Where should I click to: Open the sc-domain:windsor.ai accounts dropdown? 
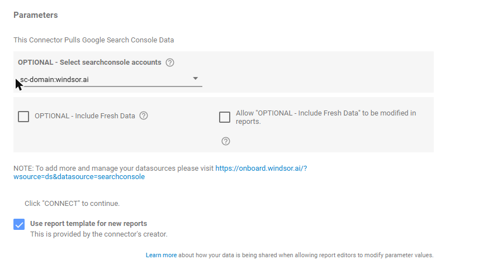110,80
